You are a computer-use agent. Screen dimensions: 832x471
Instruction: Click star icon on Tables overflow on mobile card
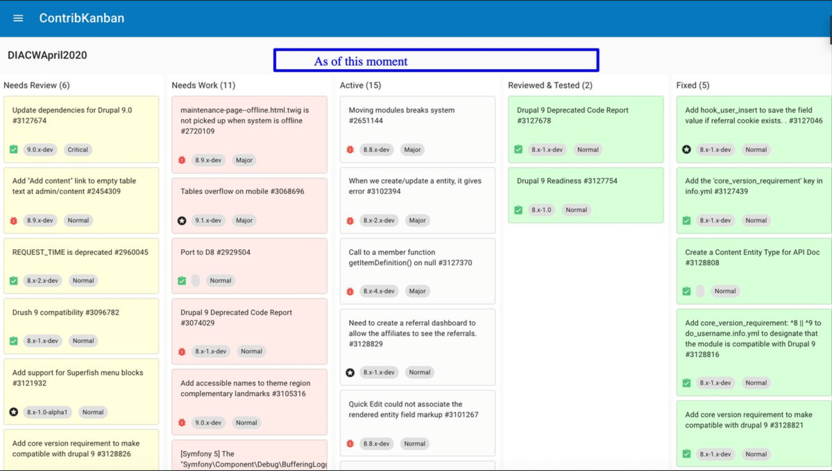(182, 221)
